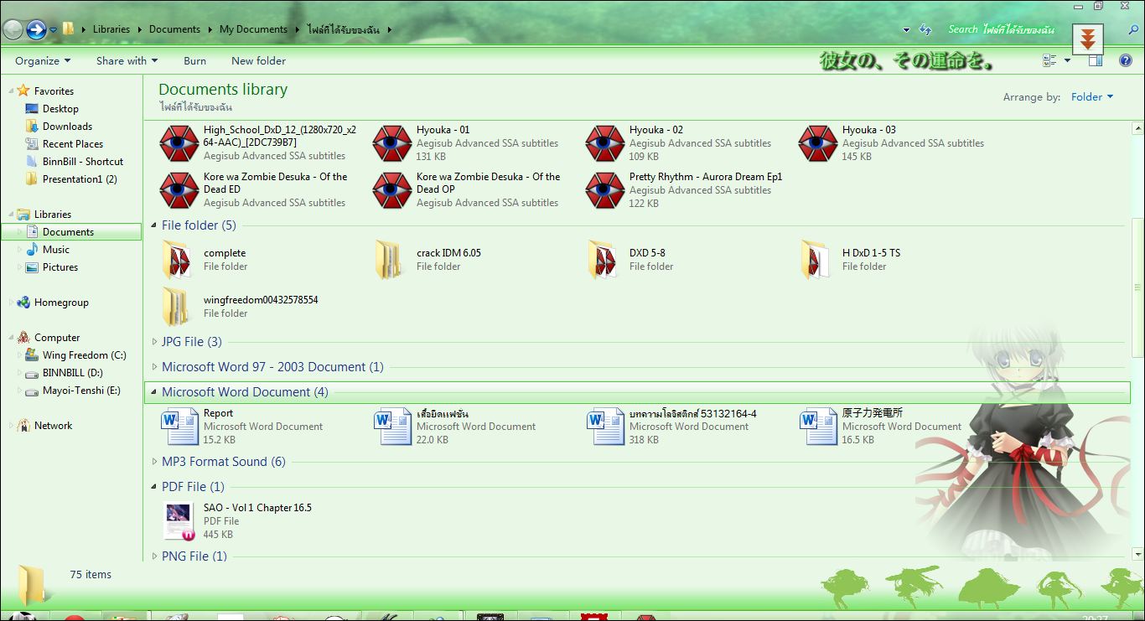The image size is (1145, 621).
Task: Select the Hyouka - 03 subtitle file icon
Action: 818,143
